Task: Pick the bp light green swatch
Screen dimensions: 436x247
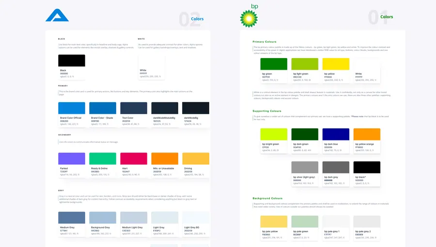Action: pos(305,64)
